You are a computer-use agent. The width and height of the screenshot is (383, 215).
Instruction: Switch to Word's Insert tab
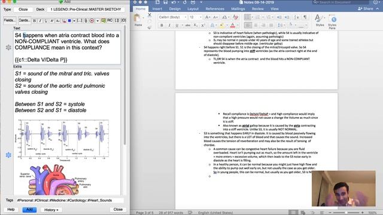pos(157,9)
